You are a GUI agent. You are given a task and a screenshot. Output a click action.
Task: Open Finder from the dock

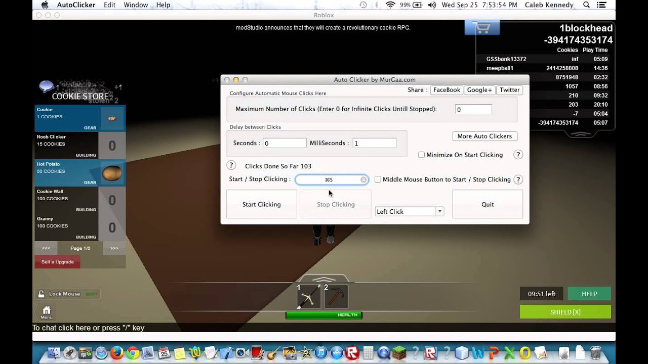pos(53,352)
